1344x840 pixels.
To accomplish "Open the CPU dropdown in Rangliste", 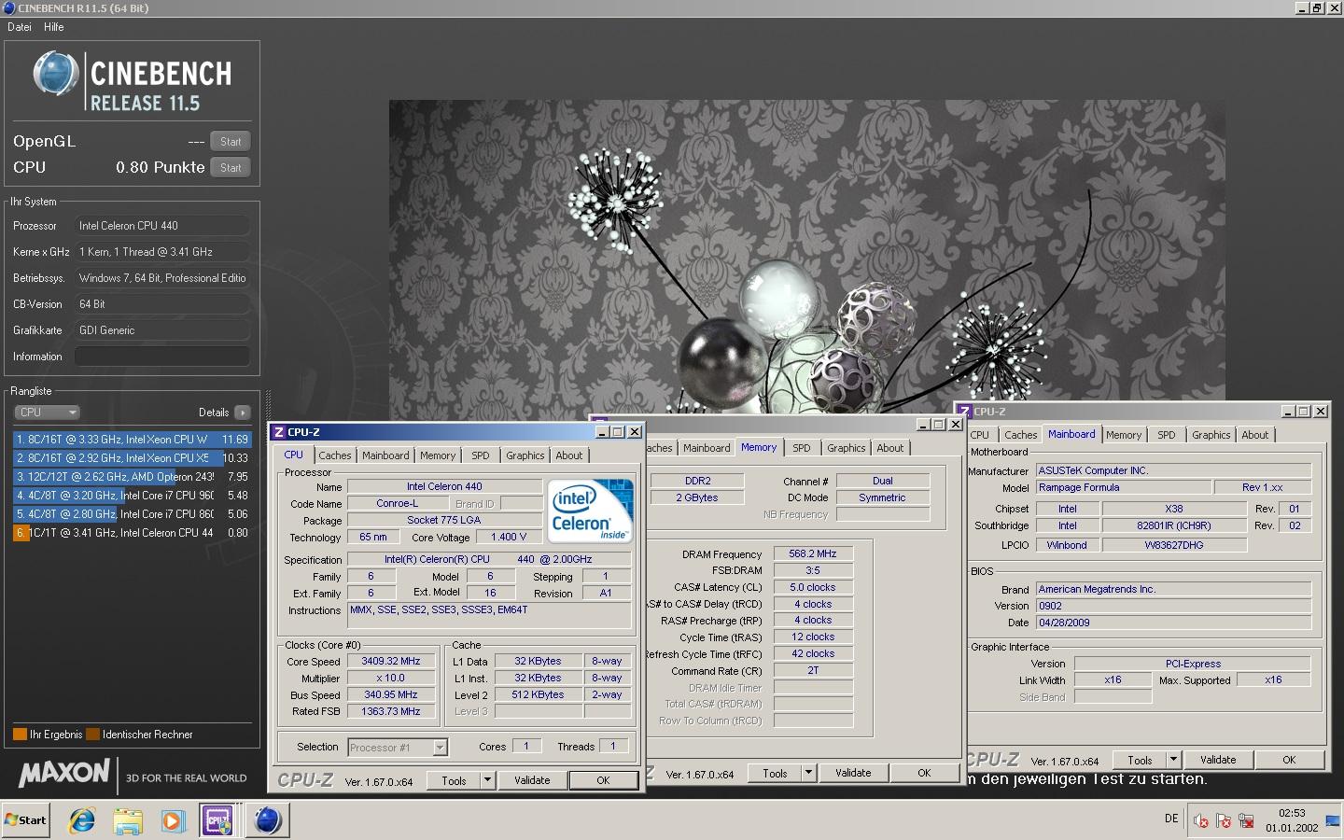I will (47, 413).
